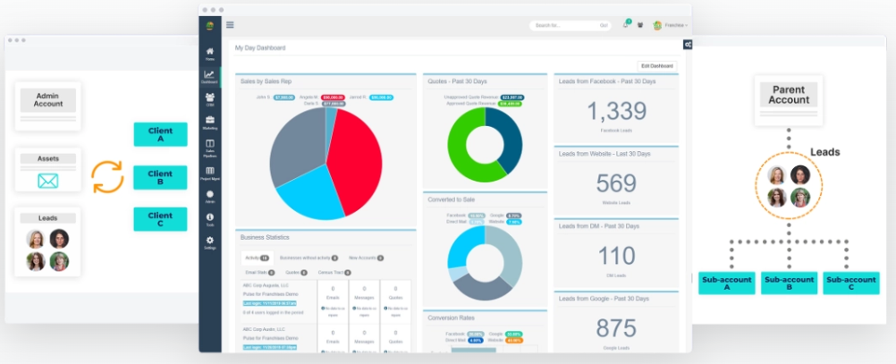The height and width of the screenshot is (364, 896).
Task: Select the Businesses without activity tab
Action: (309, 258)
